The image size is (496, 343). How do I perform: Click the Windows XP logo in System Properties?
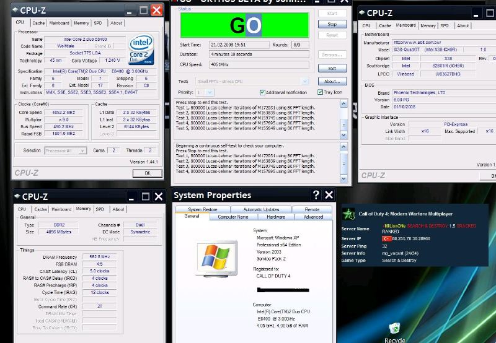pyautogui.click(x=216, y=259)
